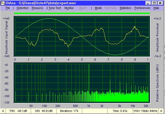Screen dimensions: 165x114
Task: Click the right 'A' status bar cell
Action: click(161, 111)
